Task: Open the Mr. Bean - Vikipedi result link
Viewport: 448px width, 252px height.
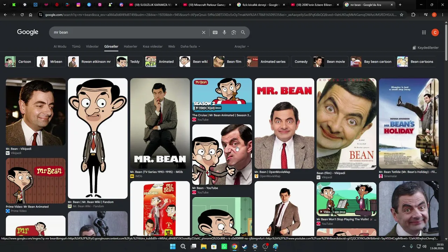Action: point(19,149)
